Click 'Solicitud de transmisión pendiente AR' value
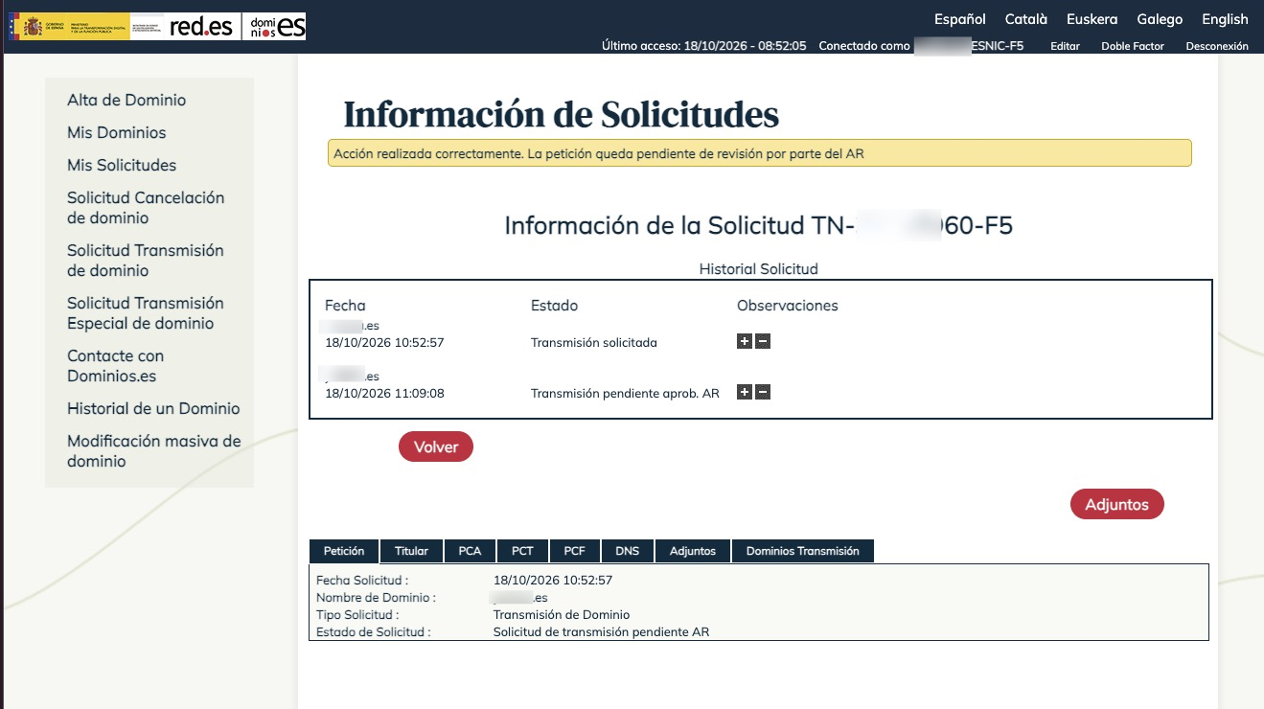This screenshot has width=1264, height=709. [601, 632]
